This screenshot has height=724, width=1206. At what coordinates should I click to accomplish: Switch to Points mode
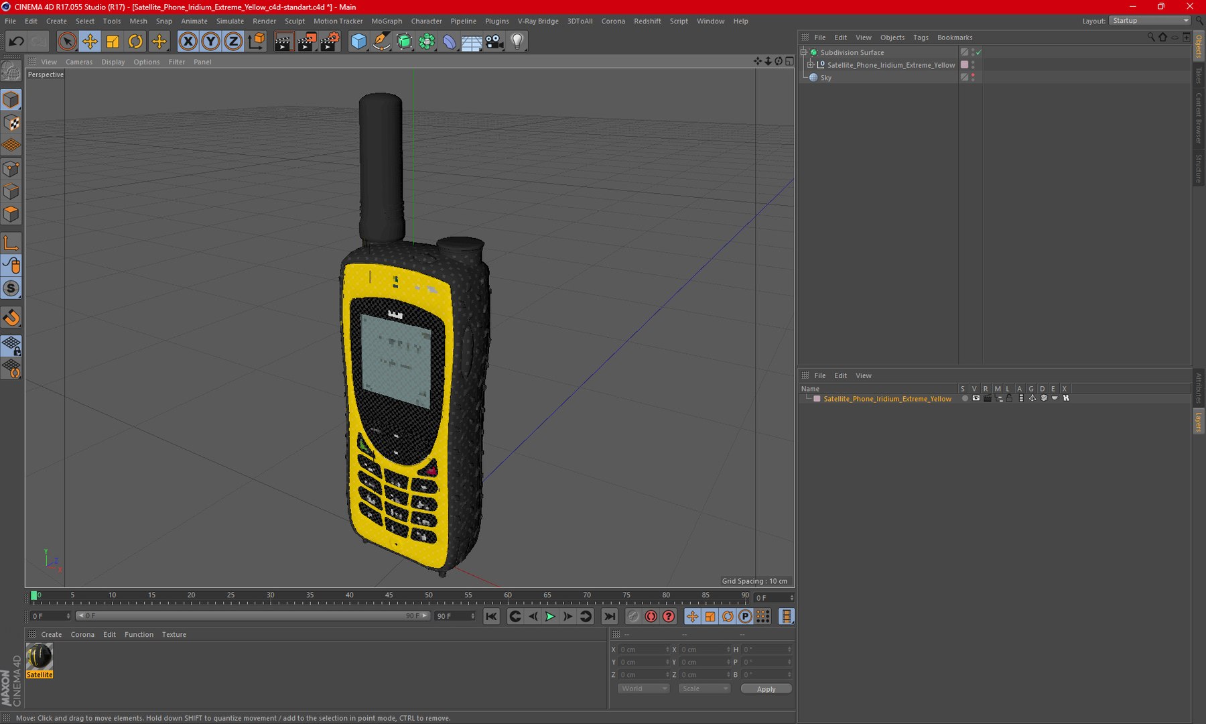(11, 168)
